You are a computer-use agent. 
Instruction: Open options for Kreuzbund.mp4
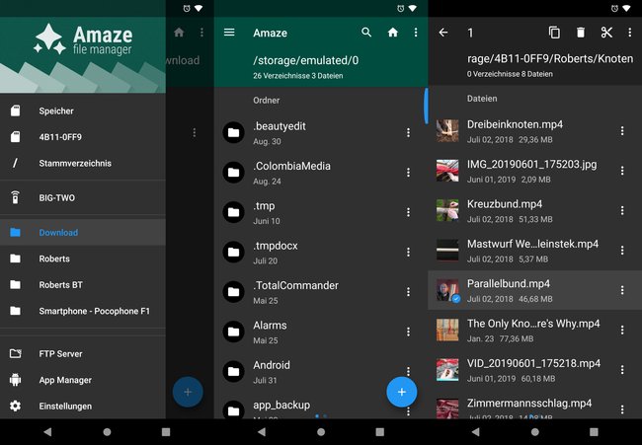point(622,210)
